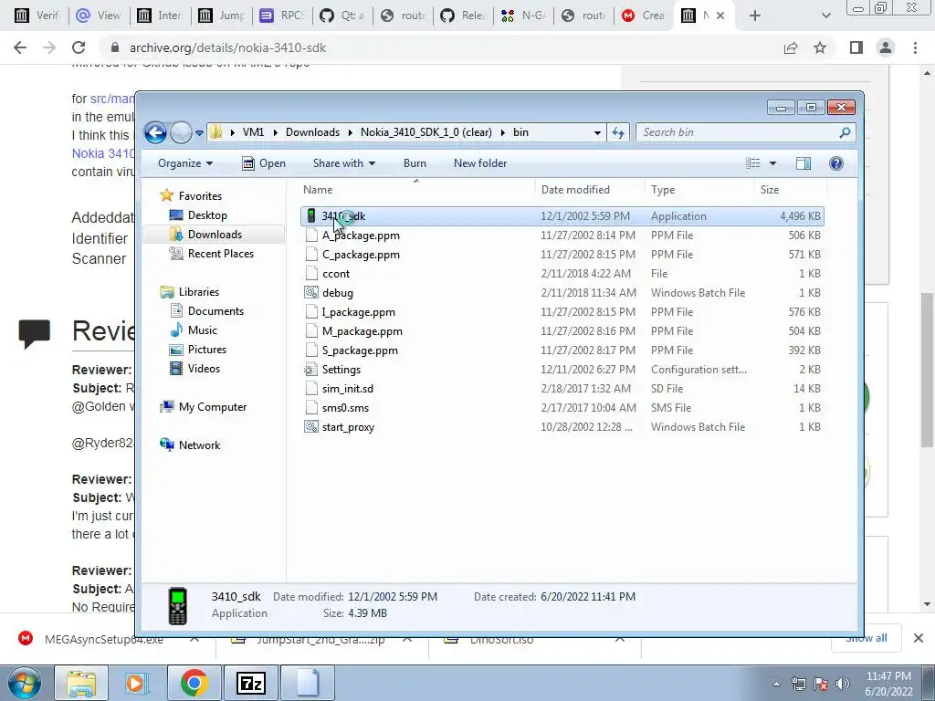Viewport: 935px width, 701px height.
Task: Open the Pictures library
Action: (x=207, y=350)
